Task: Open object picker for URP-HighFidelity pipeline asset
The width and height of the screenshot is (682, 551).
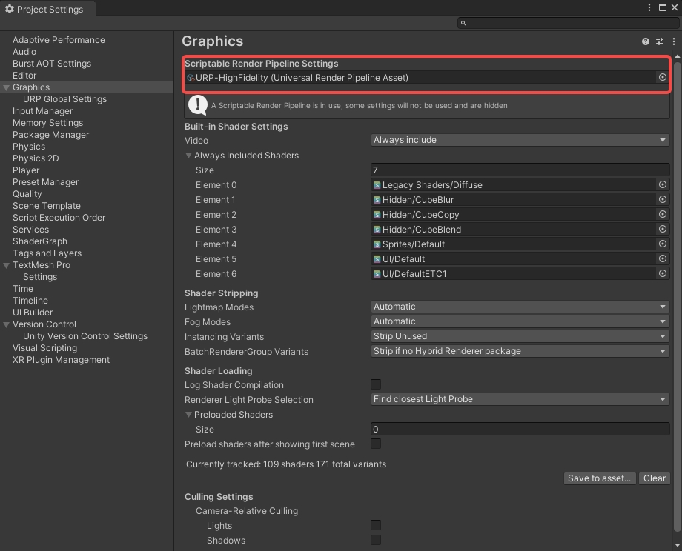Action: [x=662, y=77]
